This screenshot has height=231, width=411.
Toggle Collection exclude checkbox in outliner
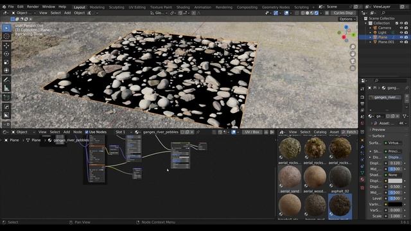click(397, 23)
